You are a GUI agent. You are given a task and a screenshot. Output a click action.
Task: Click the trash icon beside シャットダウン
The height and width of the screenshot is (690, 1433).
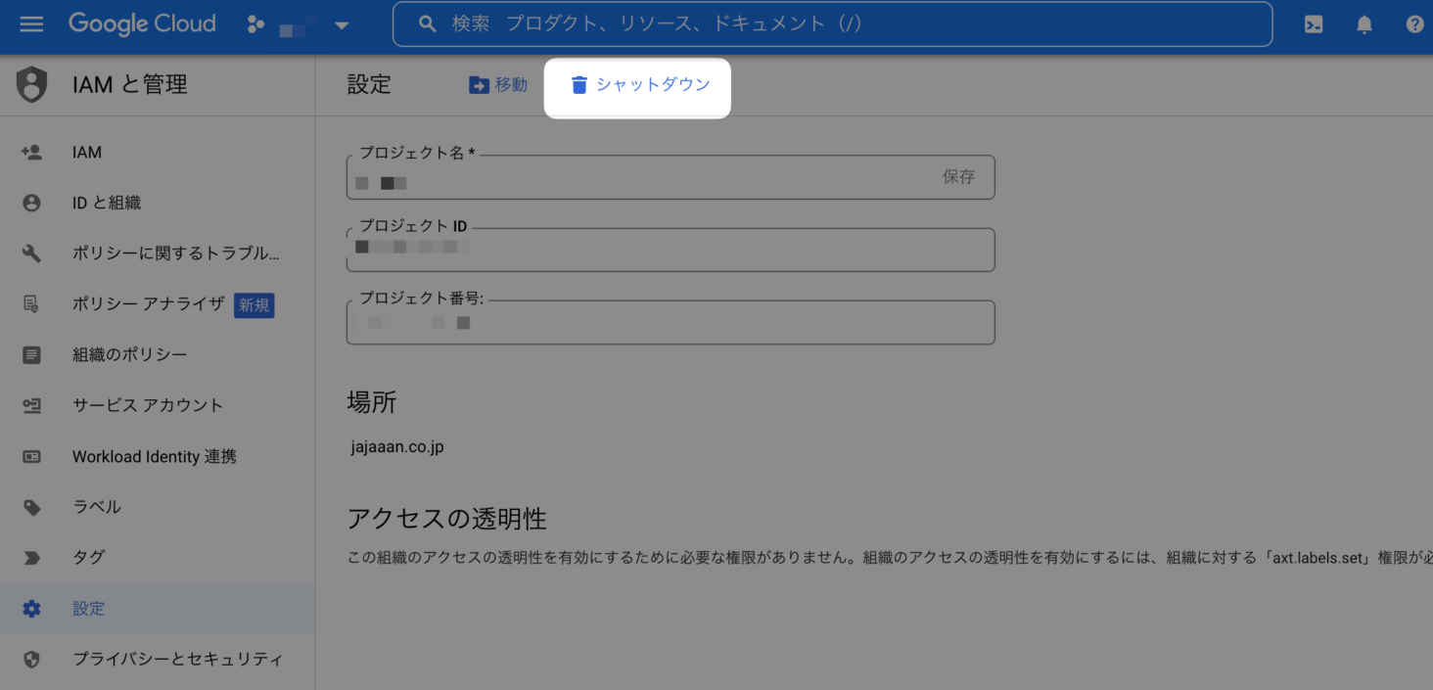point(578,85)
